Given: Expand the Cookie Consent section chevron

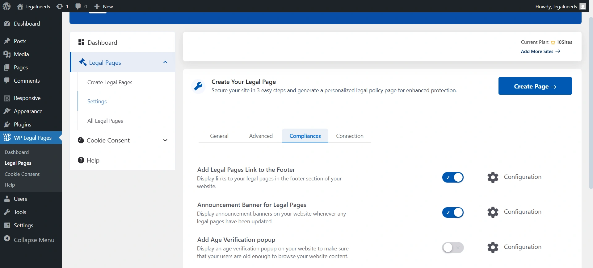Looking at the screenshot, I should tap(165, 140).
